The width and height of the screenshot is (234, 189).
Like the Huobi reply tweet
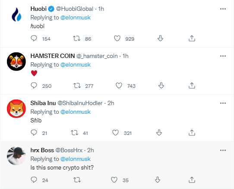tap(117, 38)
